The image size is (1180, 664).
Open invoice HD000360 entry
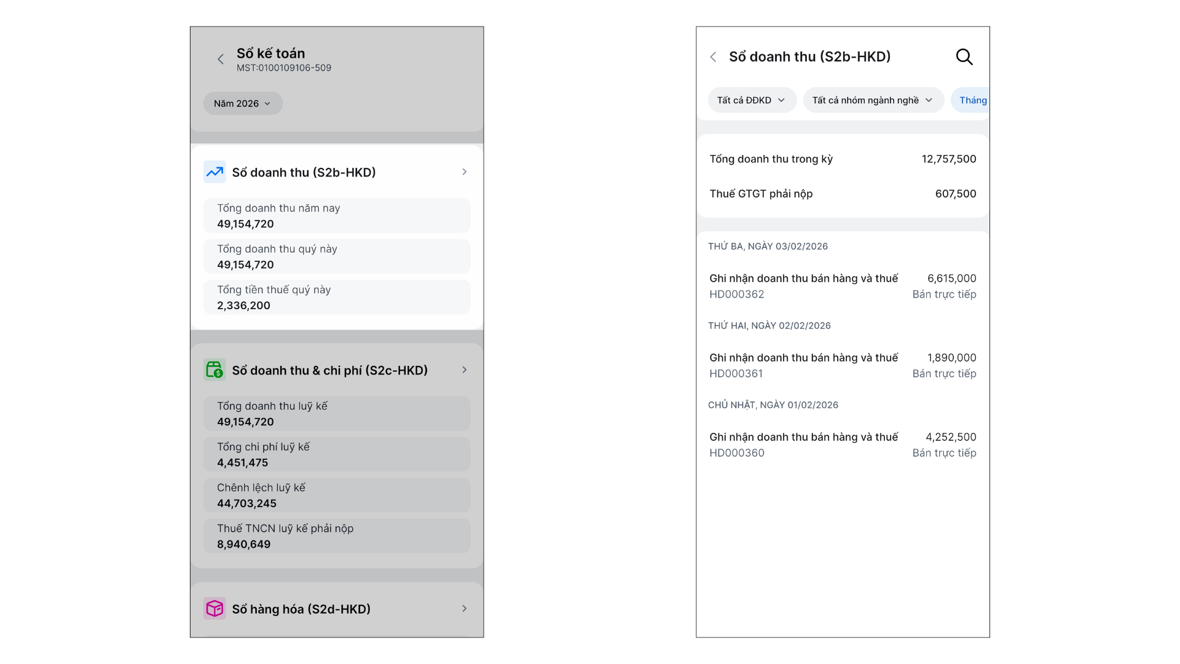pos(842,445)
